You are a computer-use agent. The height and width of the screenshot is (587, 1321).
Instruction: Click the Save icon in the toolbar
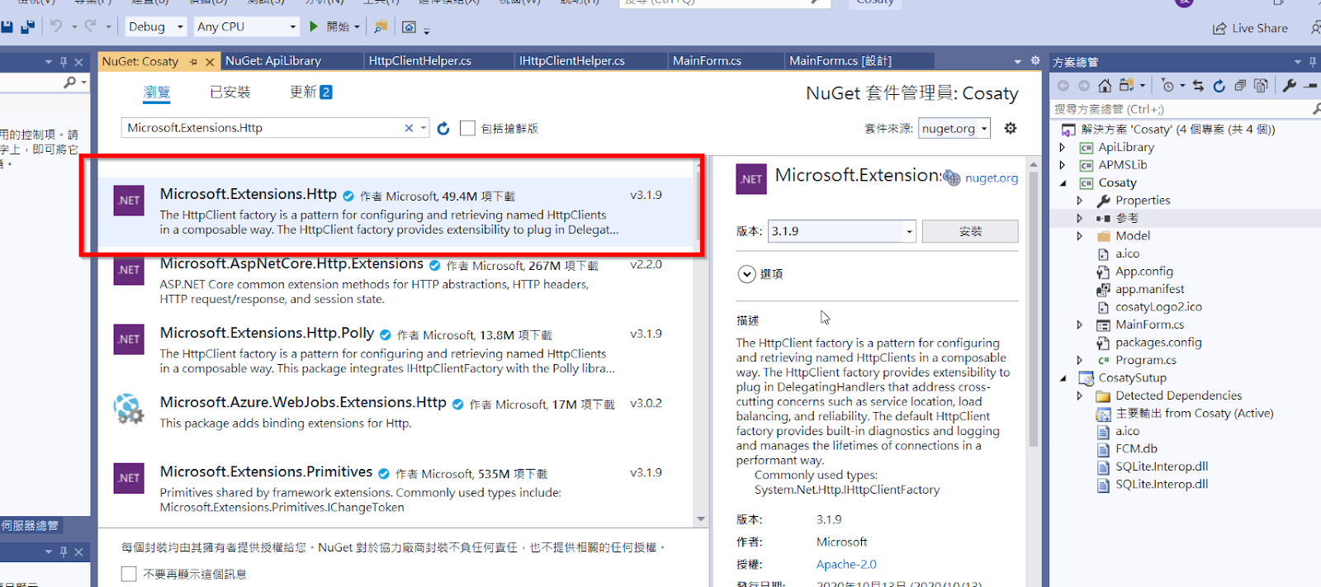pyautogui.click(x=7, y=27)
